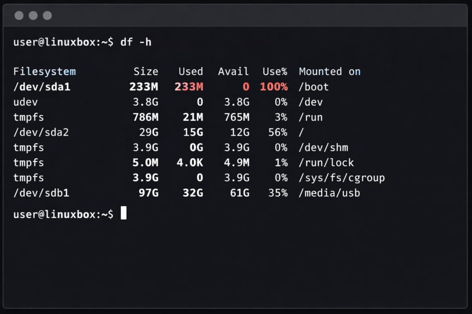Image resolution: width=472 pixels, height=314 pixels.
Task: Click the /dev/sda1 filesystem entry
Action: pyautogui.click(x=41, y=87)
